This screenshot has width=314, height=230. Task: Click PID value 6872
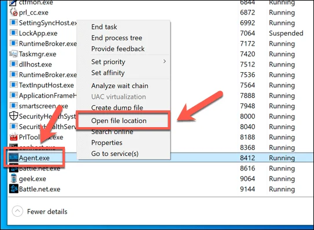pyautogui.click(x=247, y=13)
